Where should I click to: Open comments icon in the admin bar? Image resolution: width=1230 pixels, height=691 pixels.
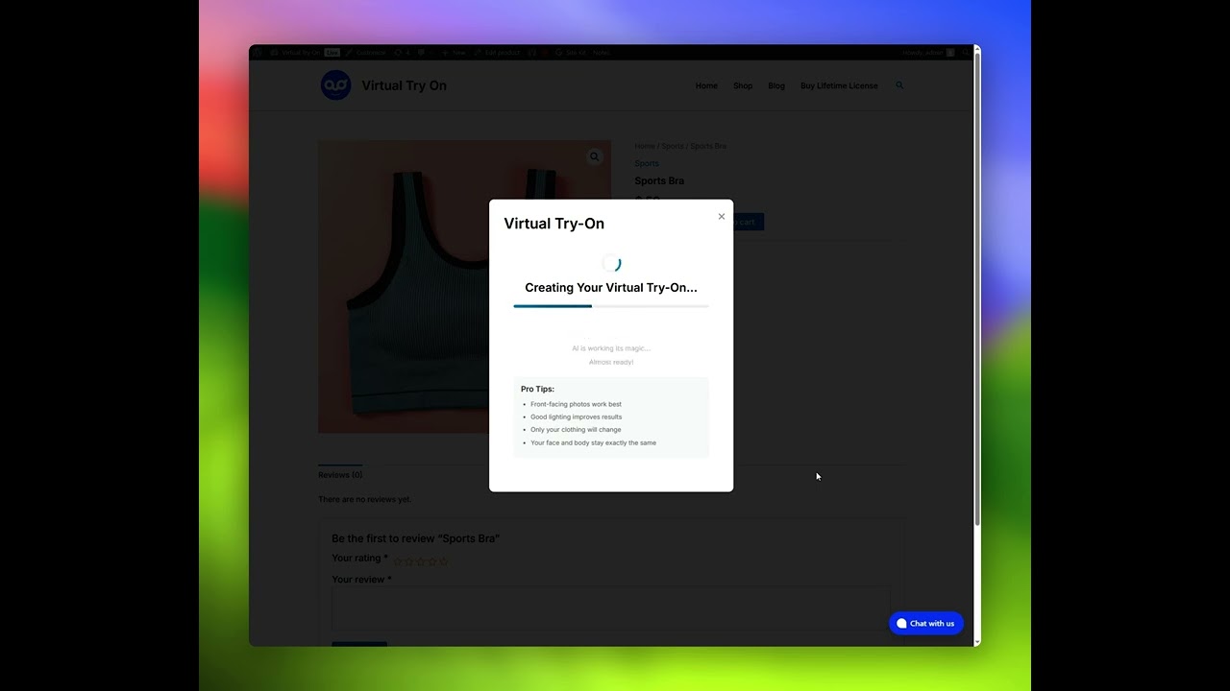click(422, 53)
